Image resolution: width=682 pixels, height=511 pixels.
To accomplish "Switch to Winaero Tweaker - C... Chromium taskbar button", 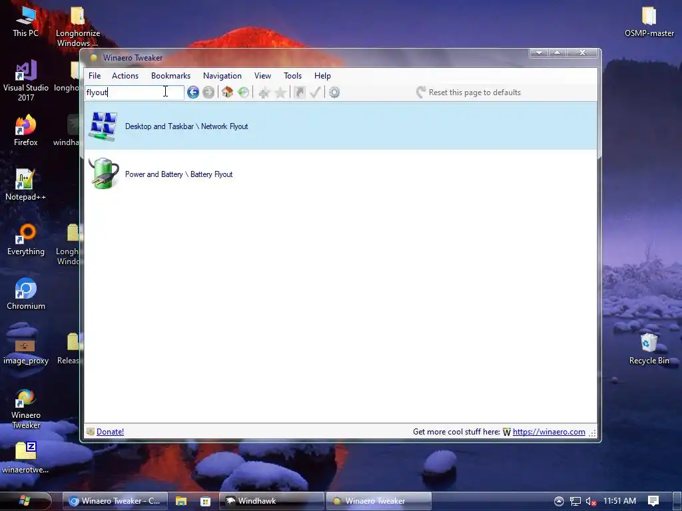I will (115, 501).
